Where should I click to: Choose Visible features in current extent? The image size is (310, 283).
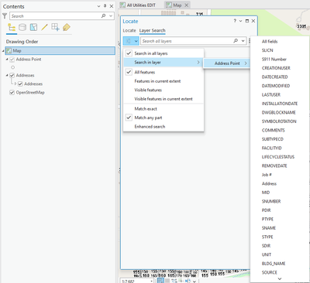point(164,99)
